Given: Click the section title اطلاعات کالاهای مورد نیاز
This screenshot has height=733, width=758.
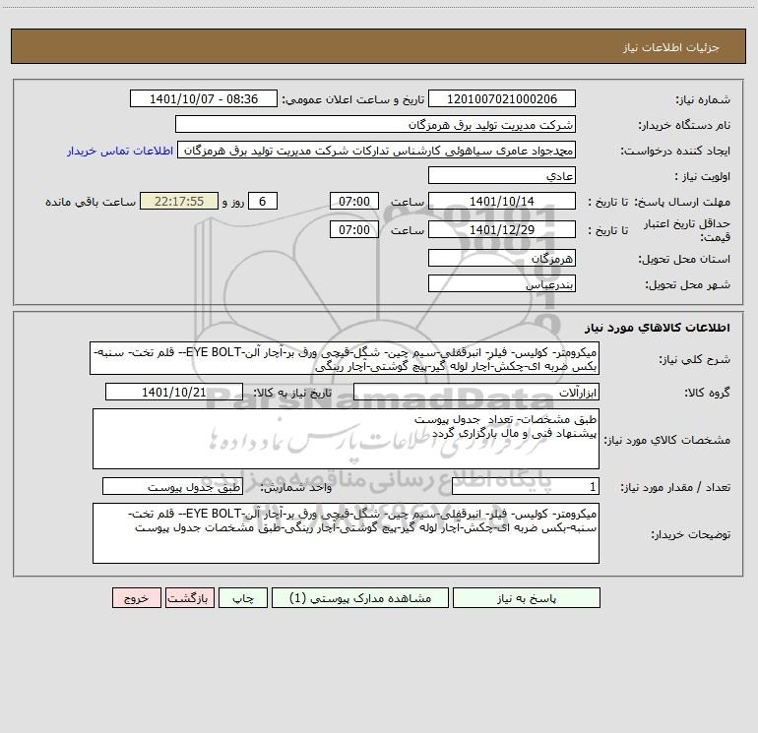Looking at the screenshot, I should [x=658, y=328].
